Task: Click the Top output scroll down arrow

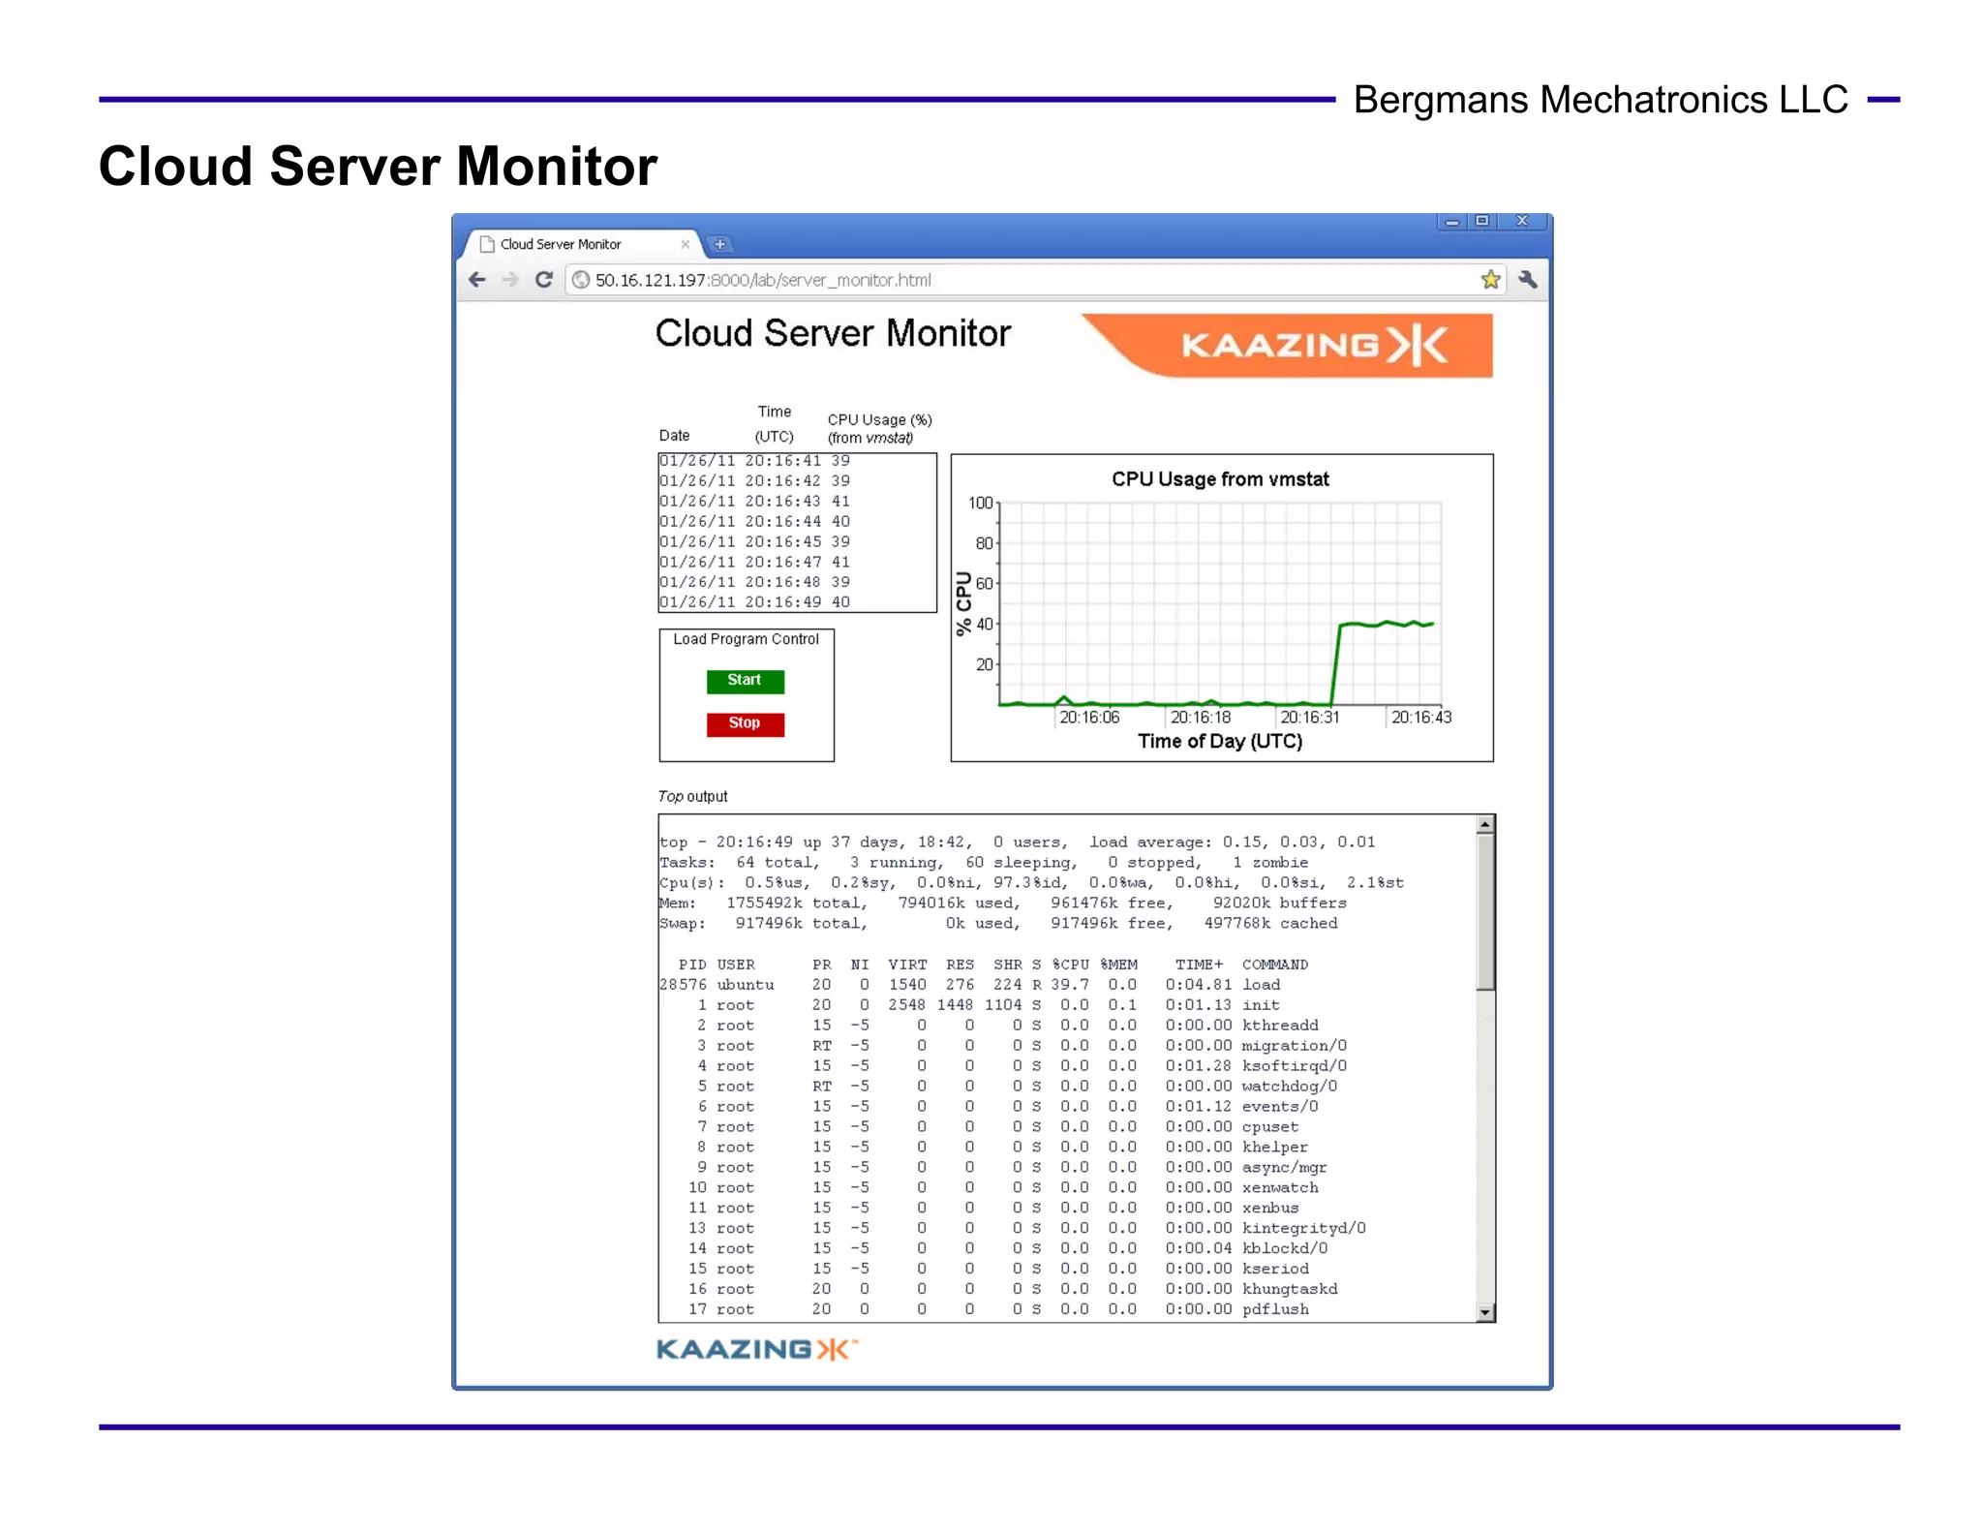Action: click(x=1485, y=1312)
